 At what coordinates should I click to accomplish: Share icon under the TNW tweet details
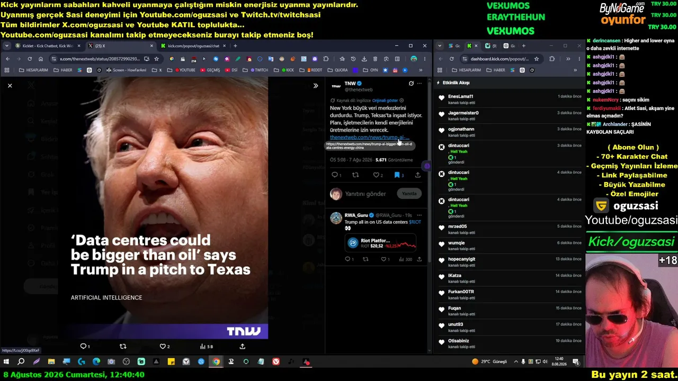point(418,175)
